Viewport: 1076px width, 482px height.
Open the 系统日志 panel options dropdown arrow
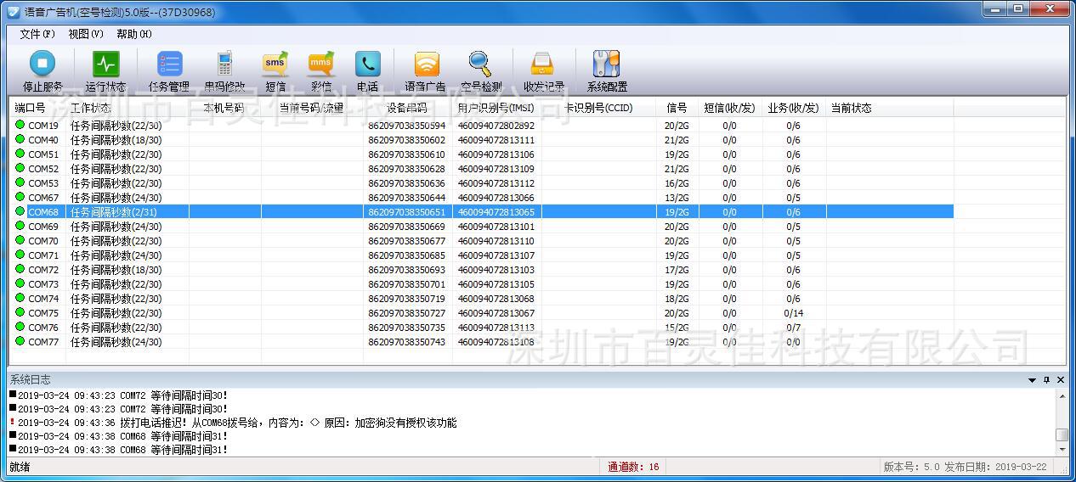(1033, 379)
